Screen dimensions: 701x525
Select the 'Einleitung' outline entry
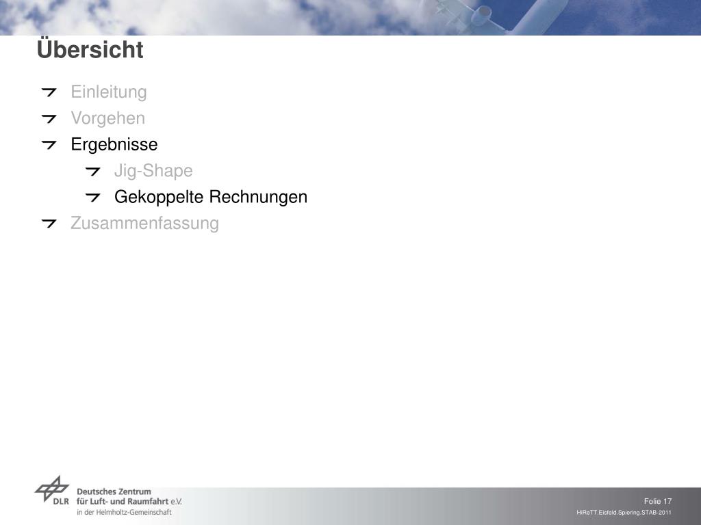click(109, 92)
